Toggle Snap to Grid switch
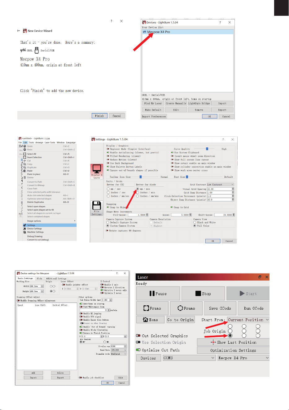Screen dimensions: 289x410 pyautogui.click(x=172, y=207)
